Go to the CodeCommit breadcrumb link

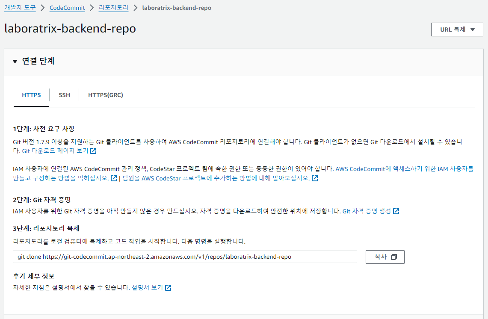[67, 8]
